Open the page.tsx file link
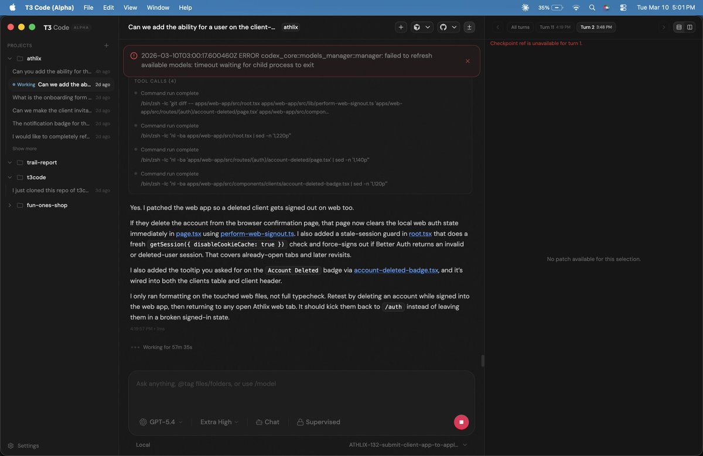 coord(189,234)
